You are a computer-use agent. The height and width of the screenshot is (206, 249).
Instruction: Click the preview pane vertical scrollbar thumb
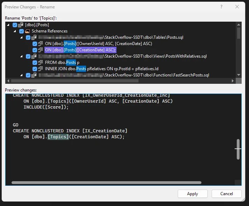click(238, 149)
